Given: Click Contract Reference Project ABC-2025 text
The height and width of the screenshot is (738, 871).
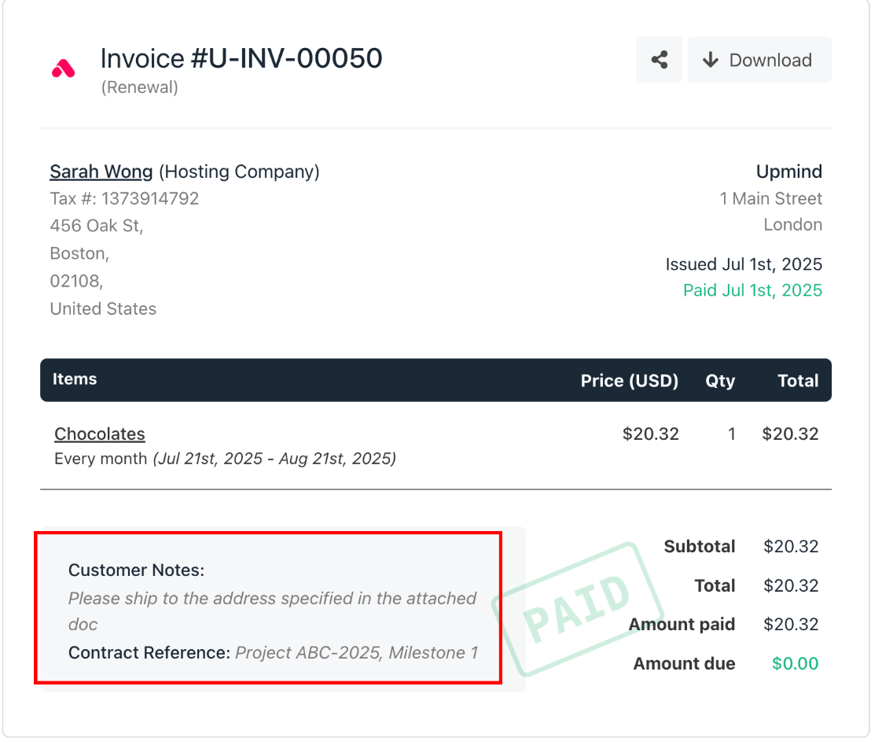Looking at the screenshot, I should tap(273, 652).
